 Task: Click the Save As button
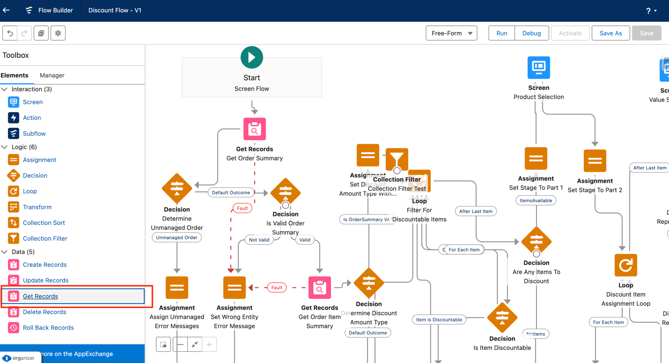611,33
